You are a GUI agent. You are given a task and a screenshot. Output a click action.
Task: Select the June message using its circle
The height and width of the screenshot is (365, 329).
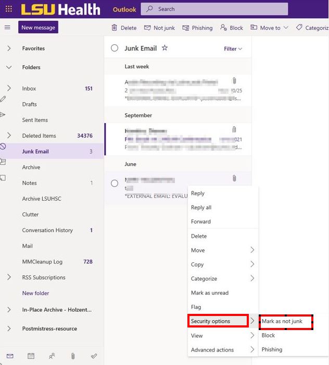[x=115, y=183]
